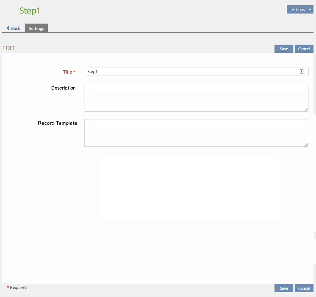Viewport: 316px width, 297px height.
Task: Switch to the Settings tab
Action: pos(36,28)
